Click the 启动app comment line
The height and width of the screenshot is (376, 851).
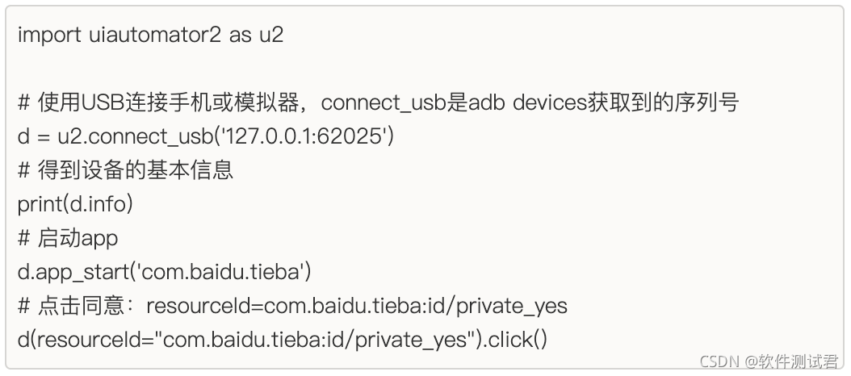click(x=68, y=238)
